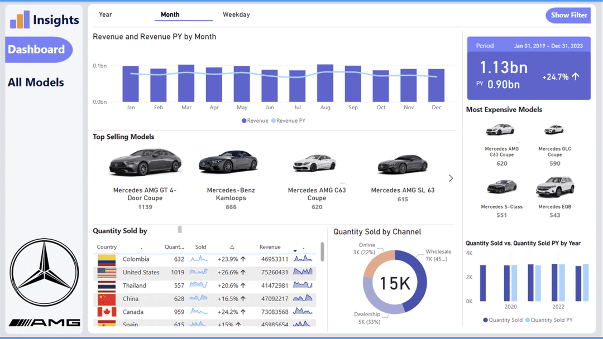Click the AMG logo at bottom left

(x=45, y=323)
